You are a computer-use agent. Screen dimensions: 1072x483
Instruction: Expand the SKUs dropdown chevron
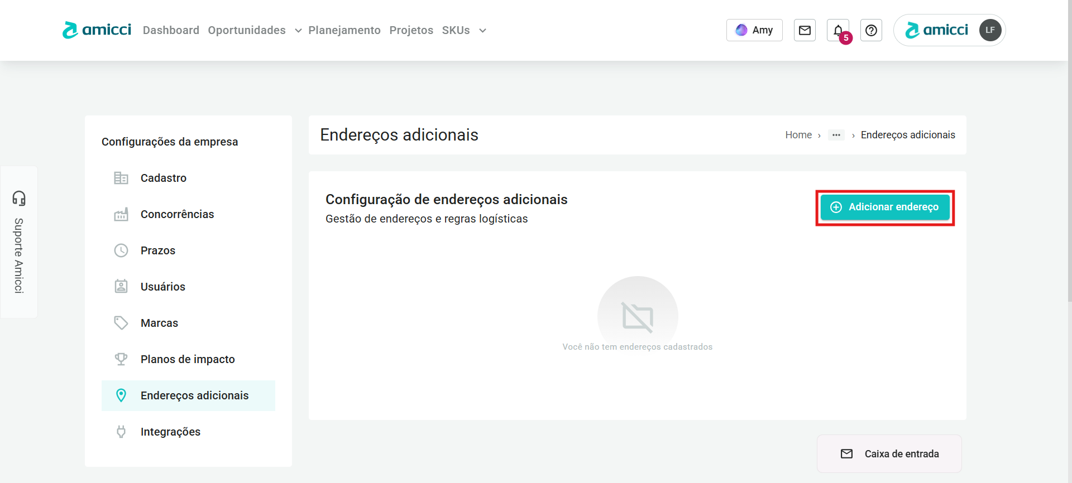point(482,31)
